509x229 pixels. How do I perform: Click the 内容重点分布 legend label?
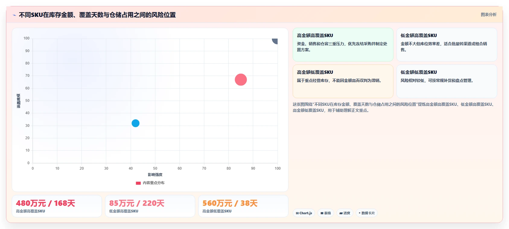[154, 183]
